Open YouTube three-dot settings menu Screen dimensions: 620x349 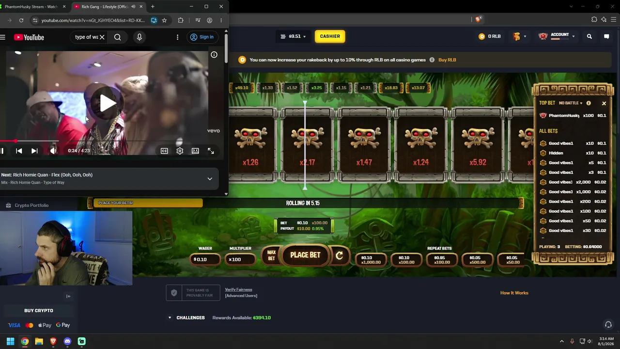point(177,37)
